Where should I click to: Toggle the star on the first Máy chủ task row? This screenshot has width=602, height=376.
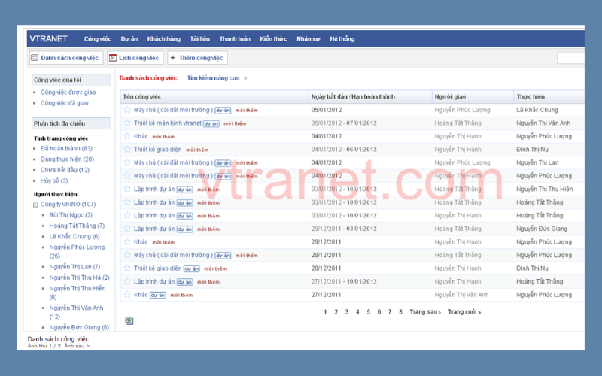pyautogui.click(x=127, y=110)
